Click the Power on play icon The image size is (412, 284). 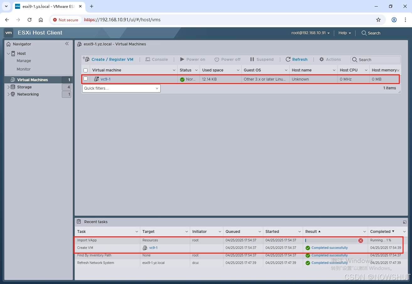[x=182, y=59]
